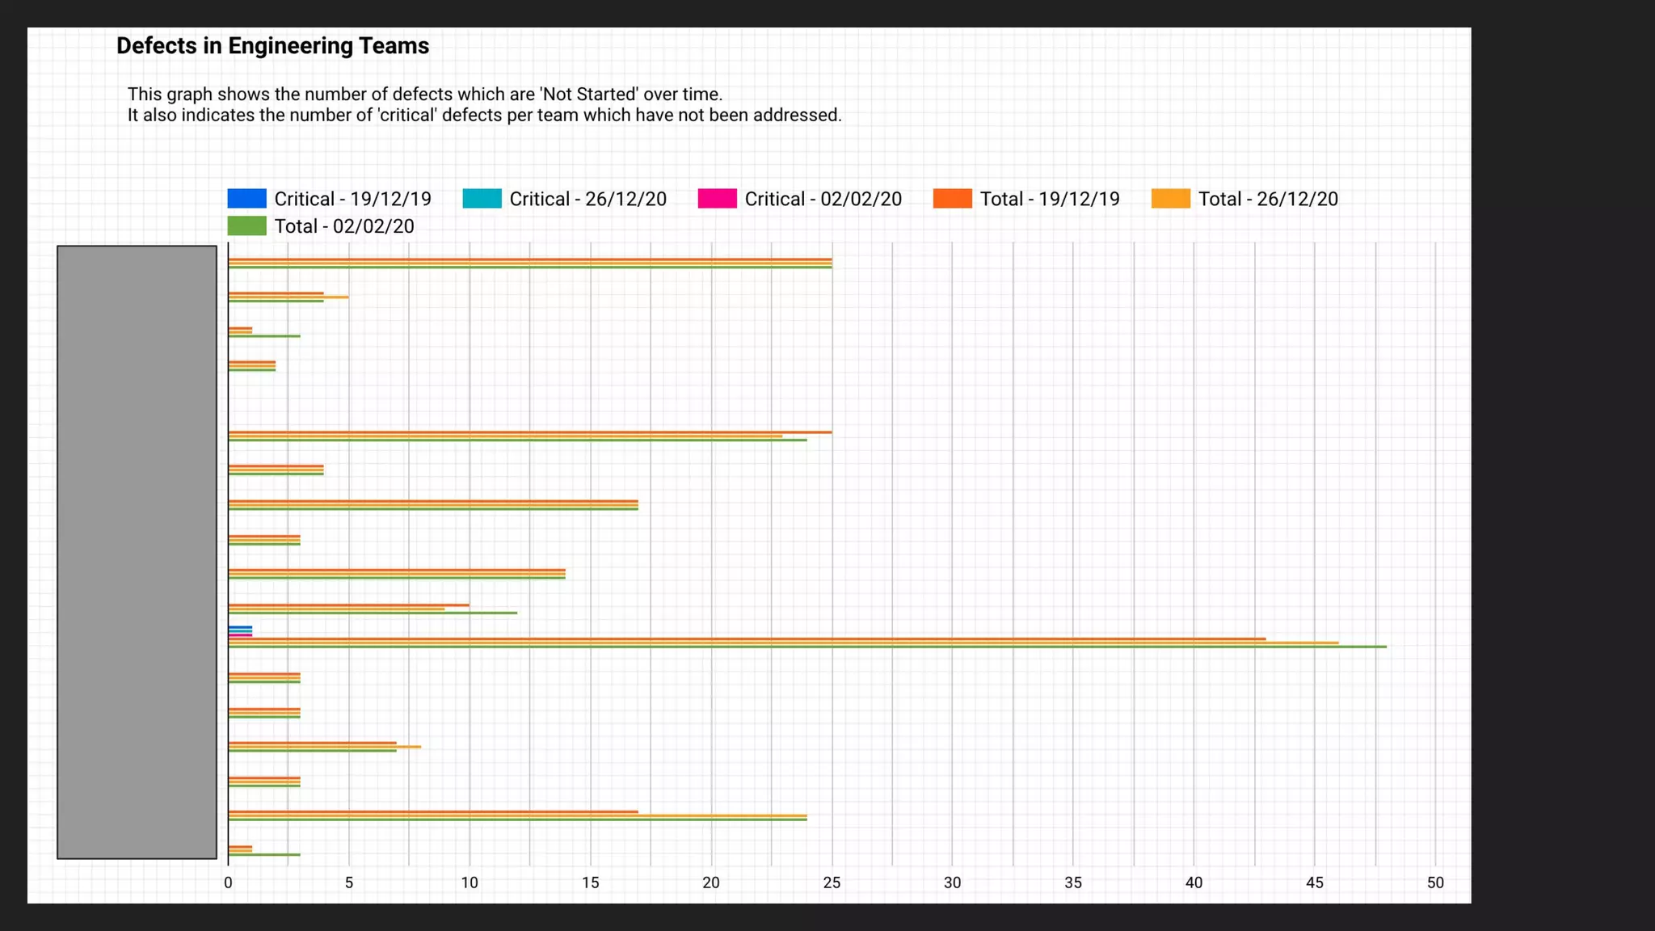Click the blue Critical - 19/12/19 legend swatch

pos(246,199)
